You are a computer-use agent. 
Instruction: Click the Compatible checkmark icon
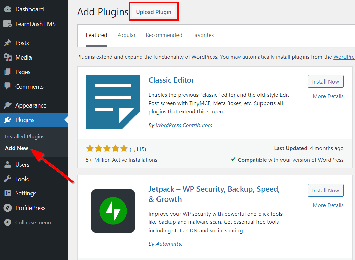(x=233, y=159)
